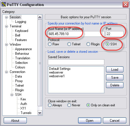The image size is (130, 126).
Task: Load the selected saved session
Action: 115,70
